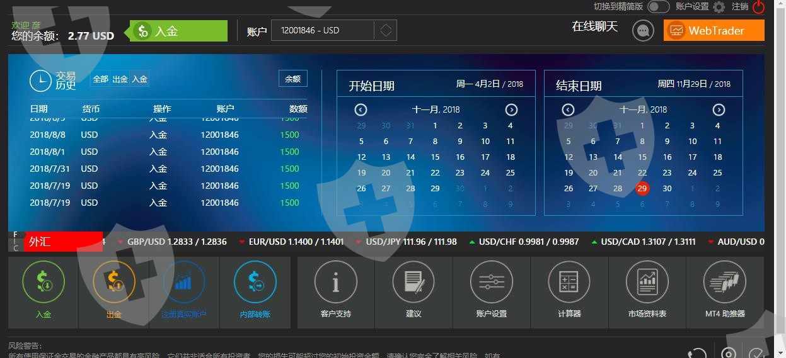Open the green 入金 deposit tile icon

pyautogui.click(x=43, y=282)
